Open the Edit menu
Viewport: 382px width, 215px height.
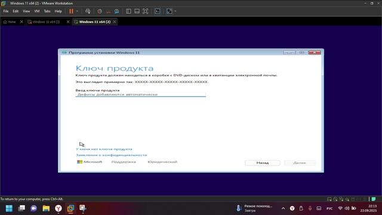point(16,11)
